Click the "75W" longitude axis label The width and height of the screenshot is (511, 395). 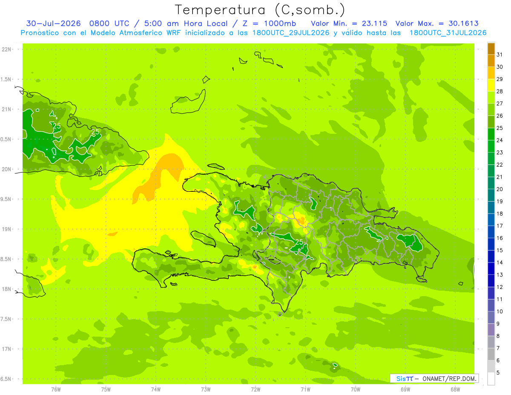pos(106,389)
